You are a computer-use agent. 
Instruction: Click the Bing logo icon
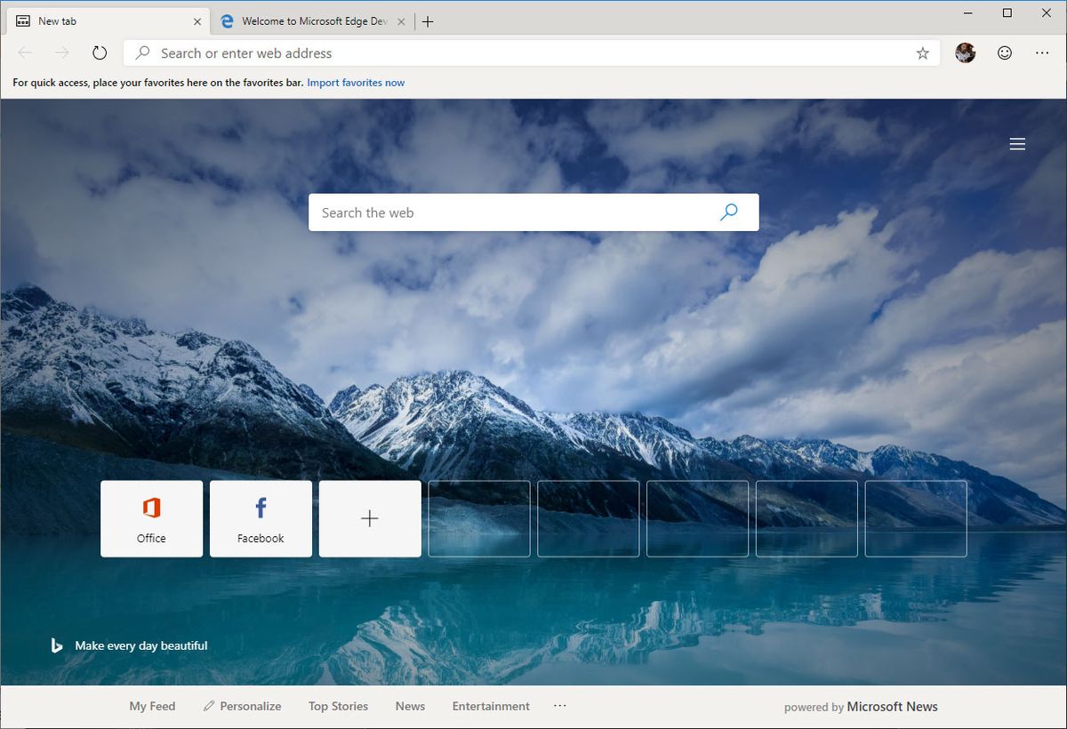pyautogui.click(x=57, y=645)
